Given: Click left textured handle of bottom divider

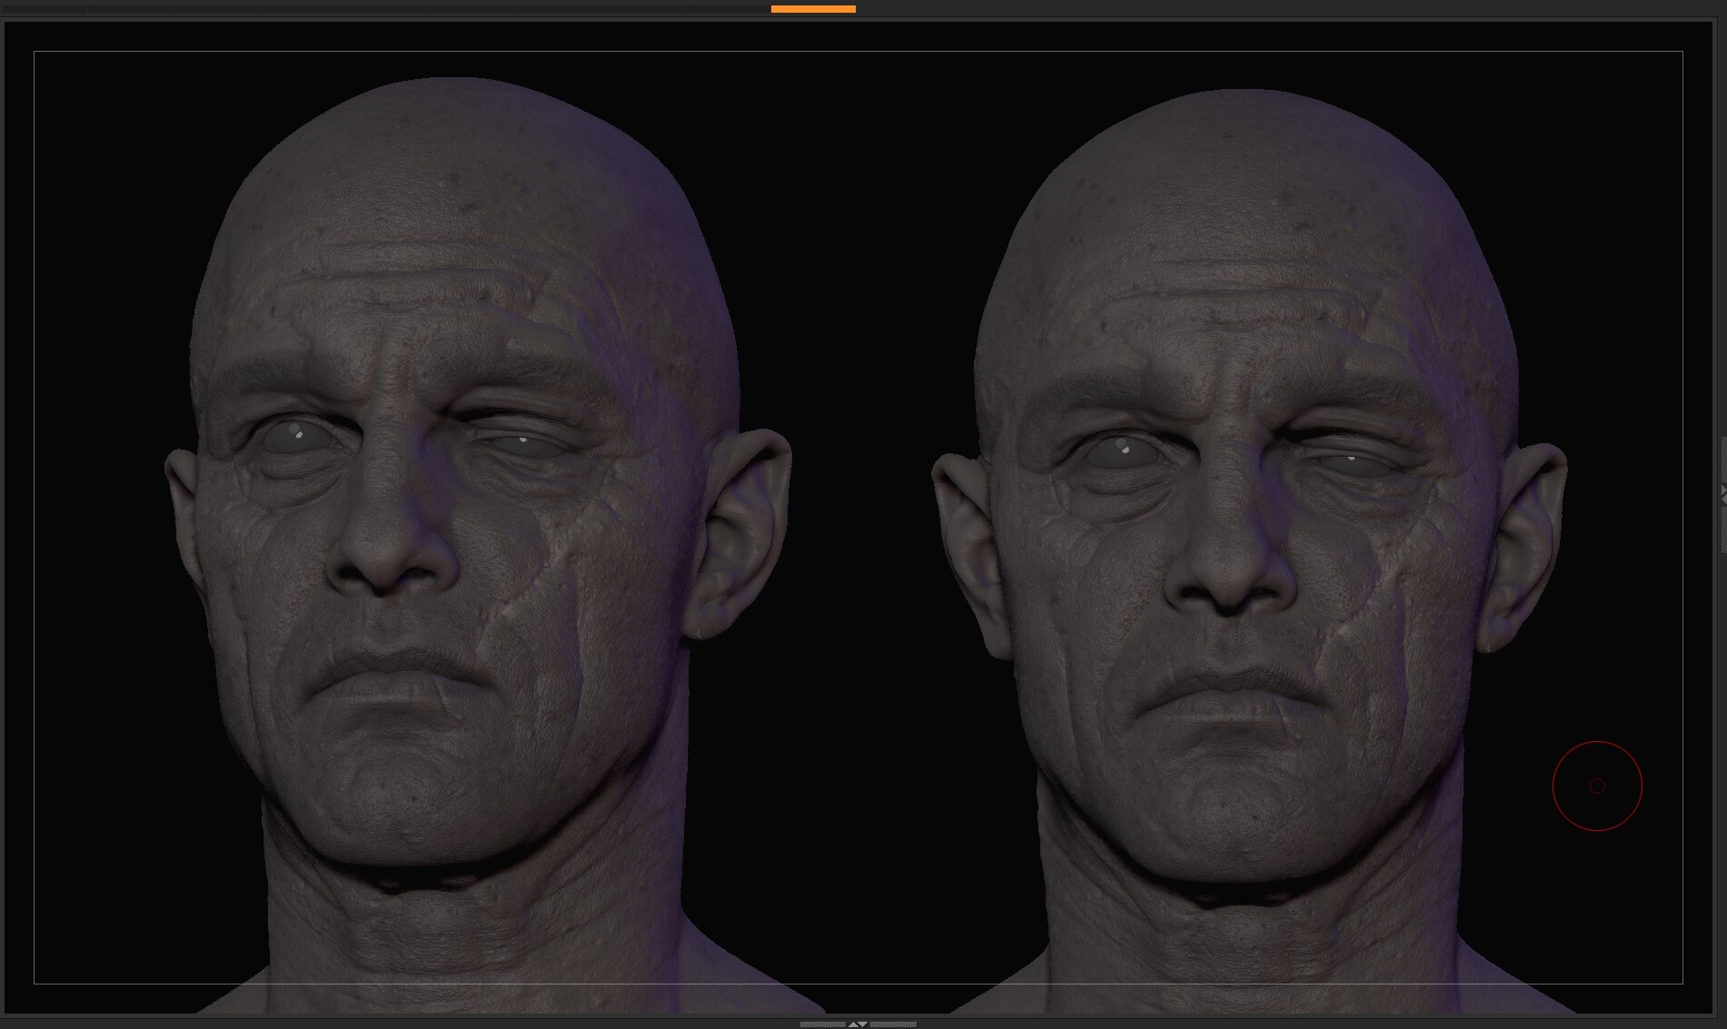Looking at the screenshot, I should [822, 1024].
